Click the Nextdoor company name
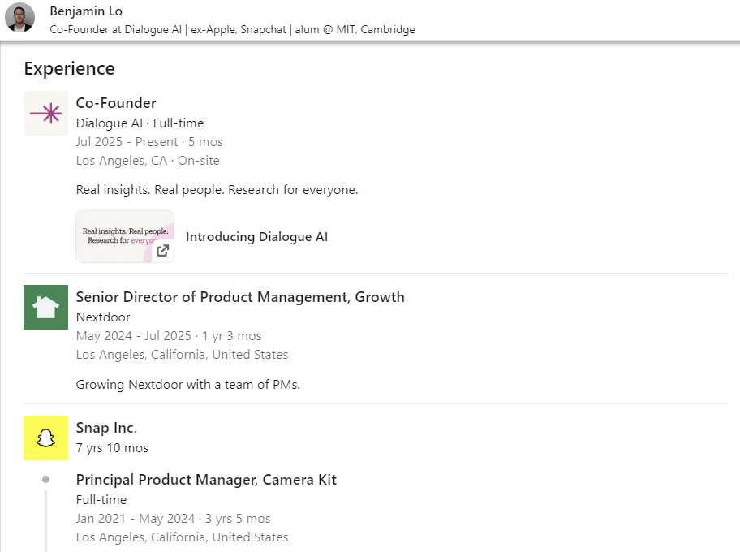This screenshot has width=740, height=552. [x=103, y=317]
